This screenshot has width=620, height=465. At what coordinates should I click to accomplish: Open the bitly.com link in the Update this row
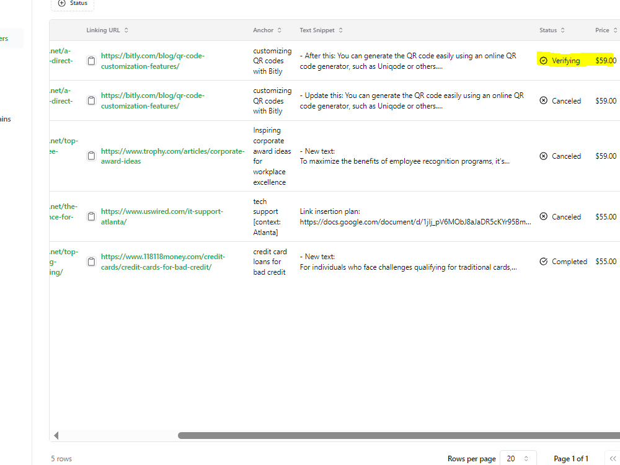pos(153,100)
